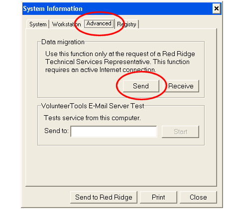Screen dimensions: 225x209
Task: Open the Workstation tab
Action: pyautogui.click(x=66, y=24)
